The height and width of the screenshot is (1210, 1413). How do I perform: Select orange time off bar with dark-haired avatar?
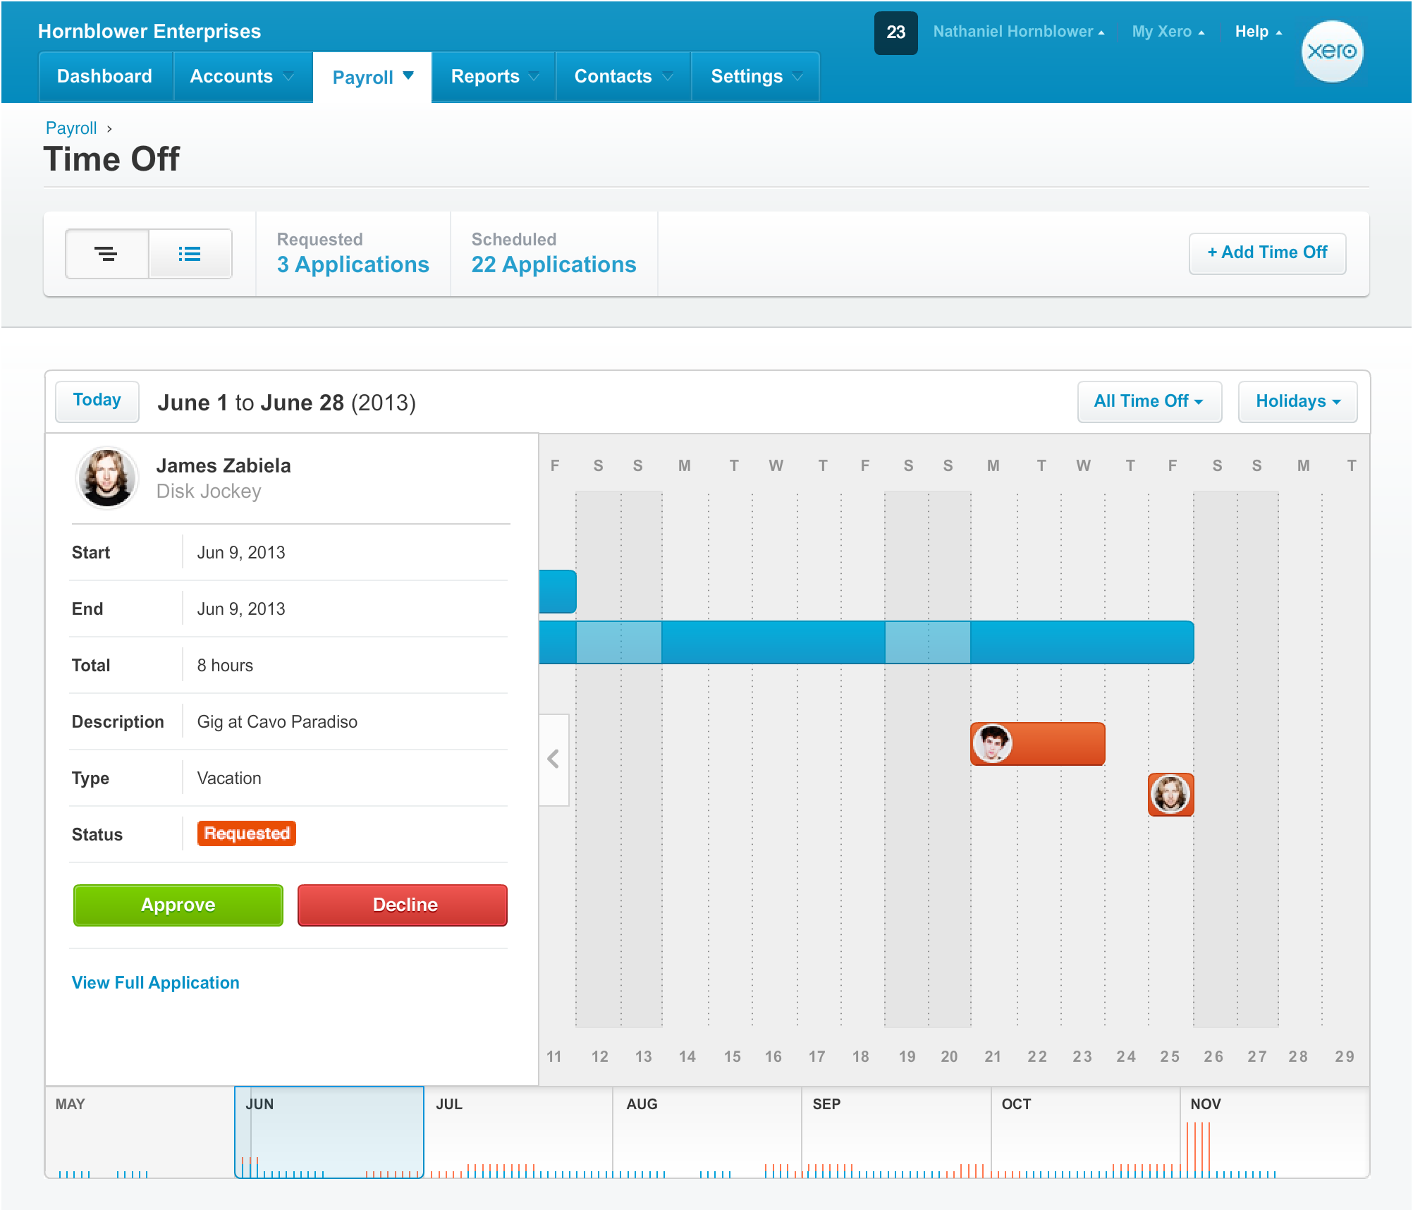(1037, 744)
